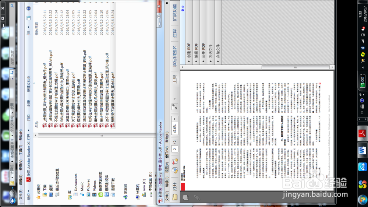Click the Explorer change-view icon
The image size is (368, 207).
click(29, 33)
